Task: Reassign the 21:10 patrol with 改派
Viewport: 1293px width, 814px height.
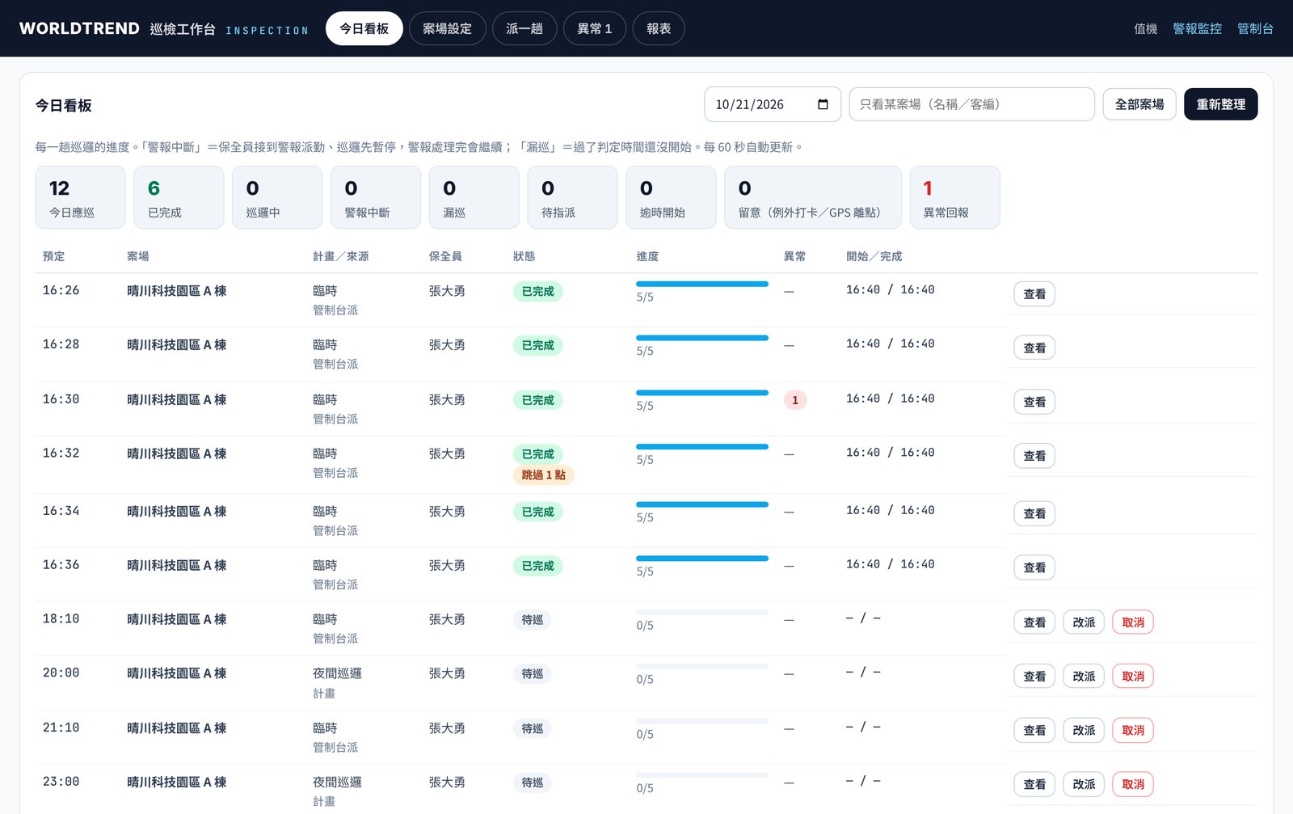Action: tap(1084, 730)
